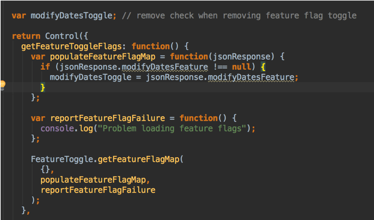Click the FeatureToggle object name
Screen dimensions: 374x220
click(x=62, y=159)
